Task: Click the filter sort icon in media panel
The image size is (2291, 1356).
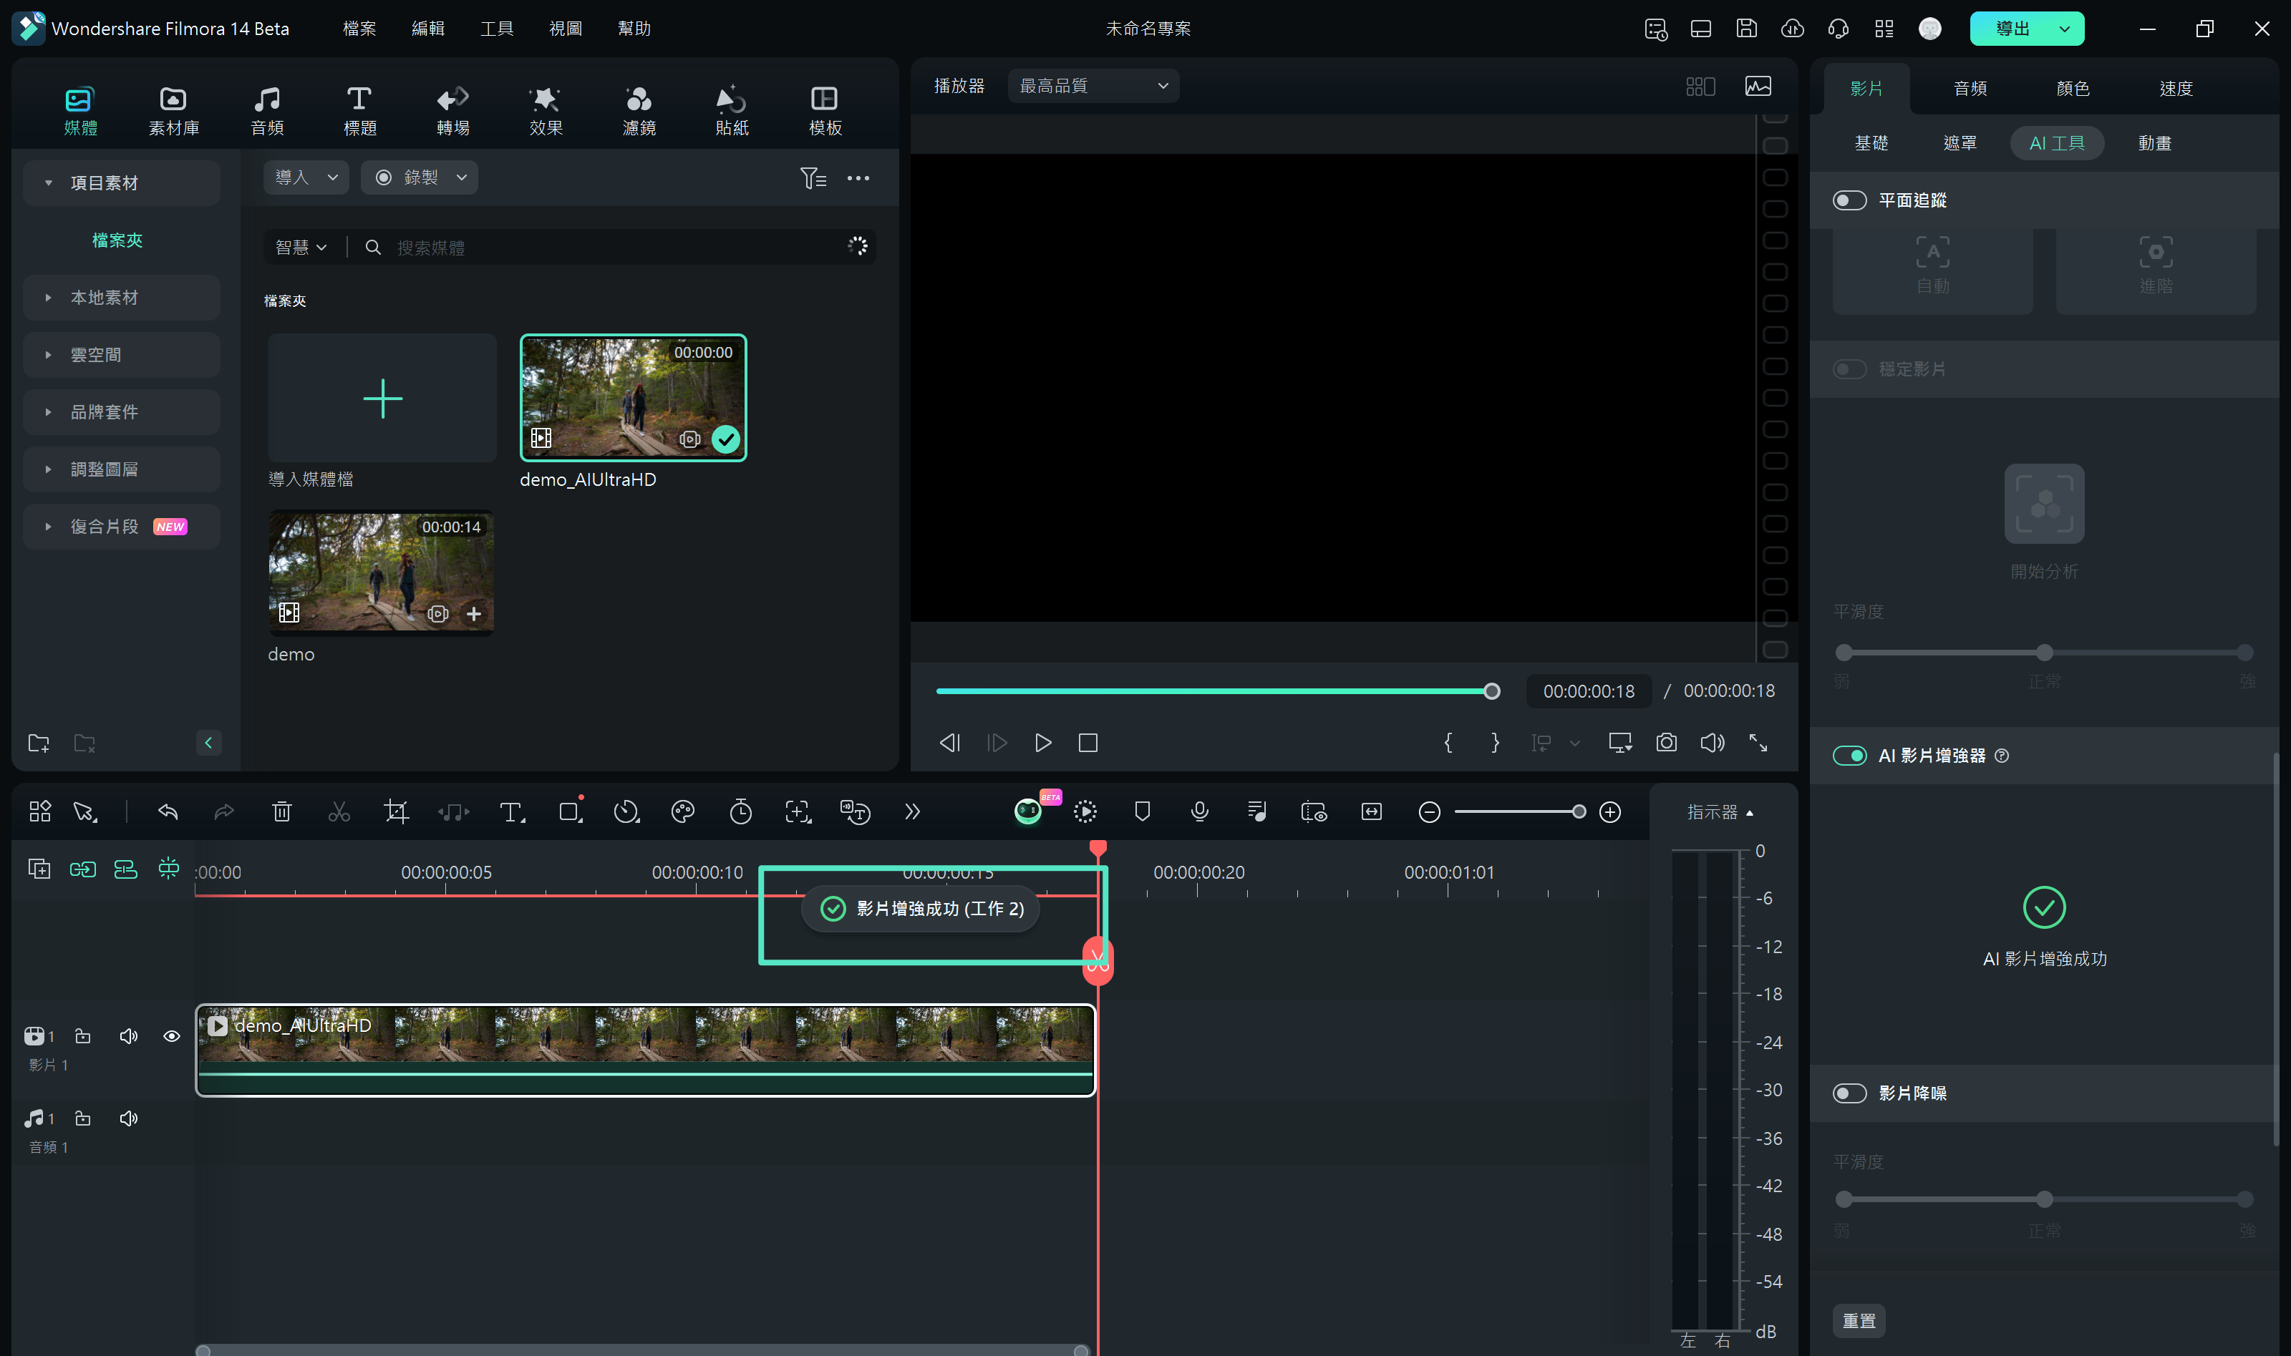Action: pyautogui.click(x=813, y=178)
